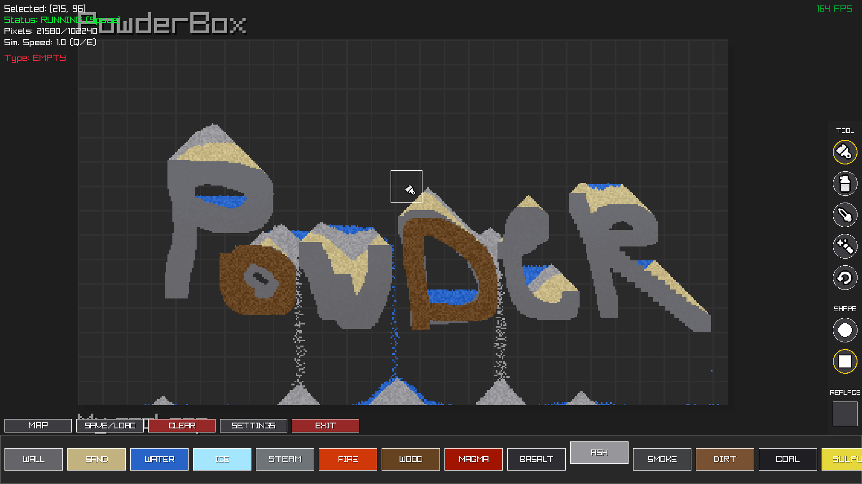
Task: Select the eraser tool icon
Action: click(x=844, y=183)
